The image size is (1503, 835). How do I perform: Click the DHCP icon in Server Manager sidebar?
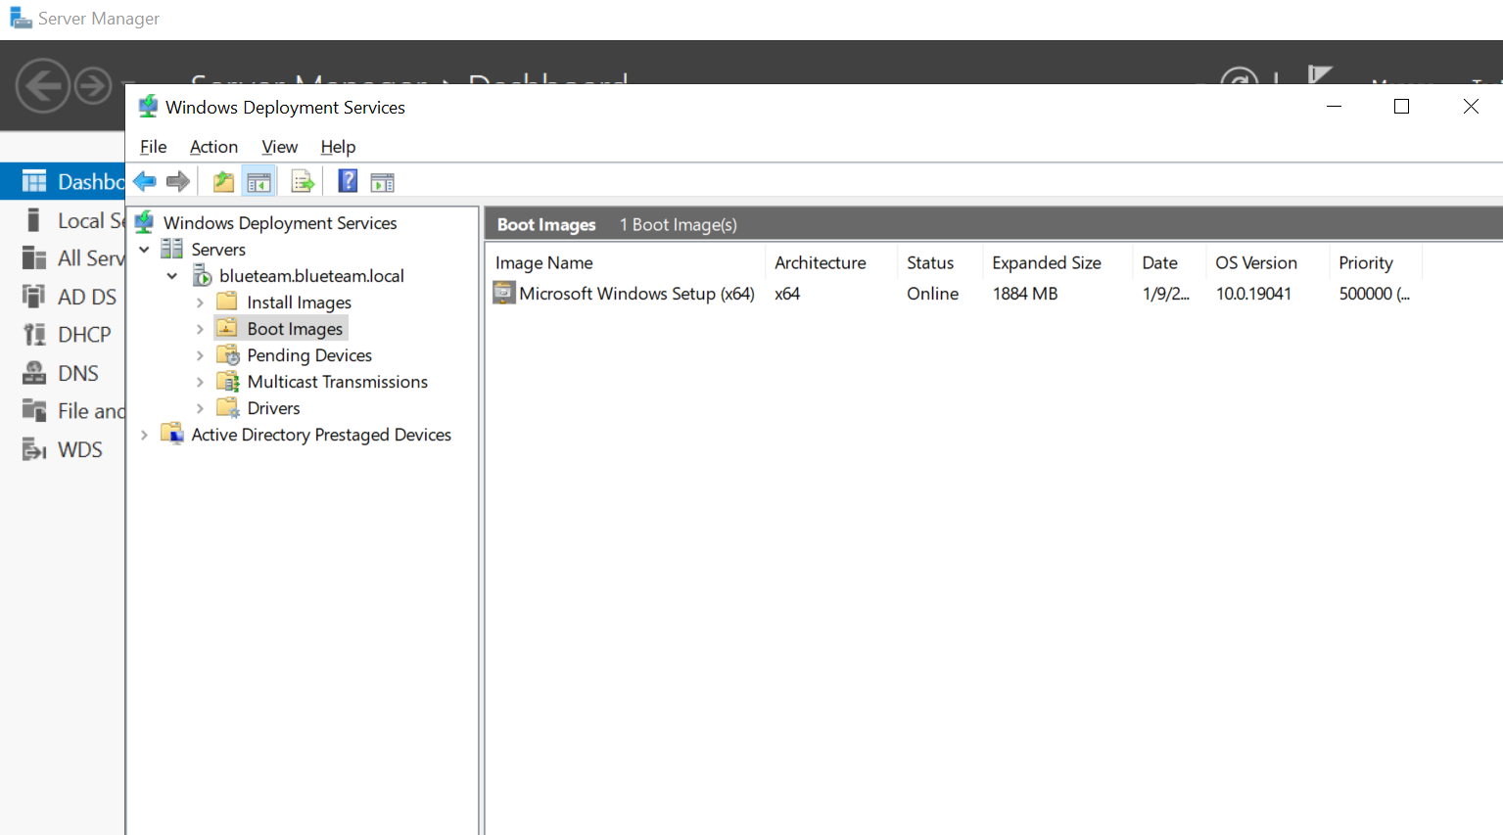[x=34, y=335]
